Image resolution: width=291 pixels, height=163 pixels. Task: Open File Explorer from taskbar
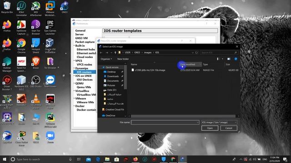107,159
